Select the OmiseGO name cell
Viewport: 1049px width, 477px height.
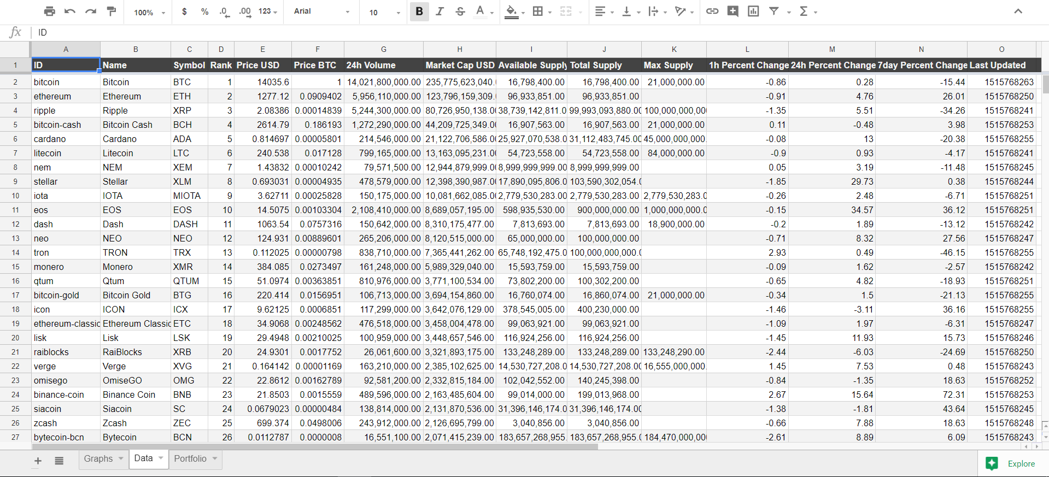point(136,380)
